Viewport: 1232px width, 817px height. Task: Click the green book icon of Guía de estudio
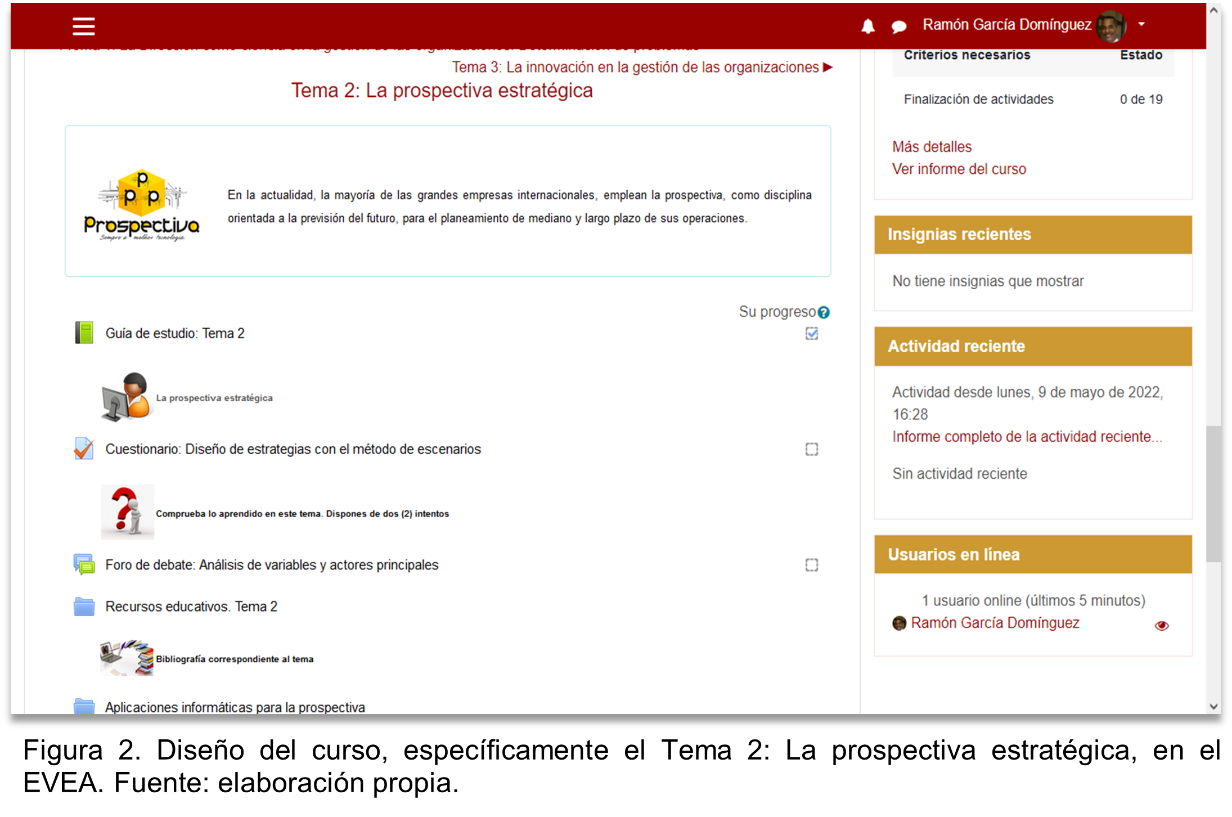tap(84, 333)
